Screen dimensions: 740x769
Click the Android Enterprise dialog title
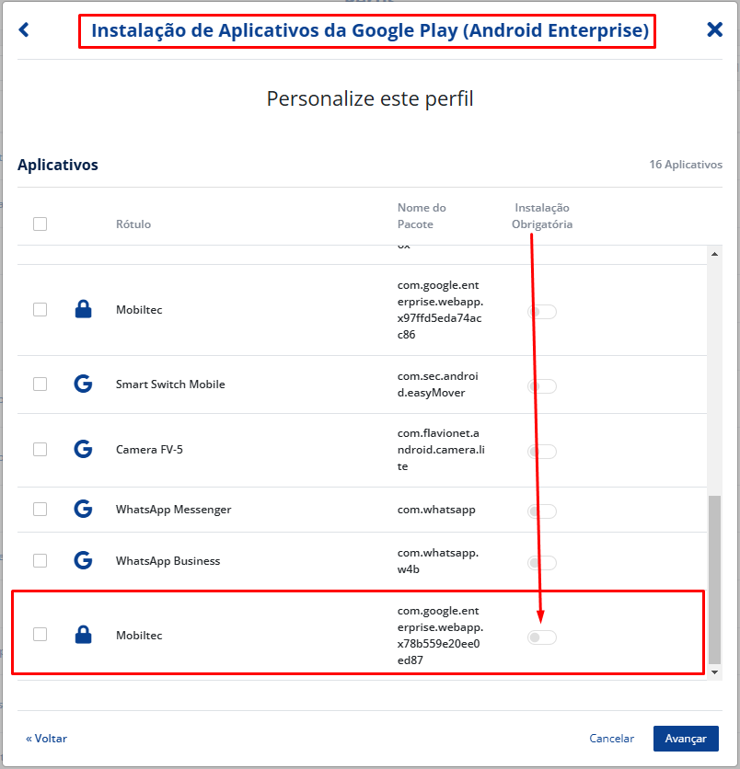[370, 30]
